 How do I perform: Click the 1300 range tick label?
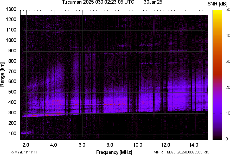pos(11,9)
